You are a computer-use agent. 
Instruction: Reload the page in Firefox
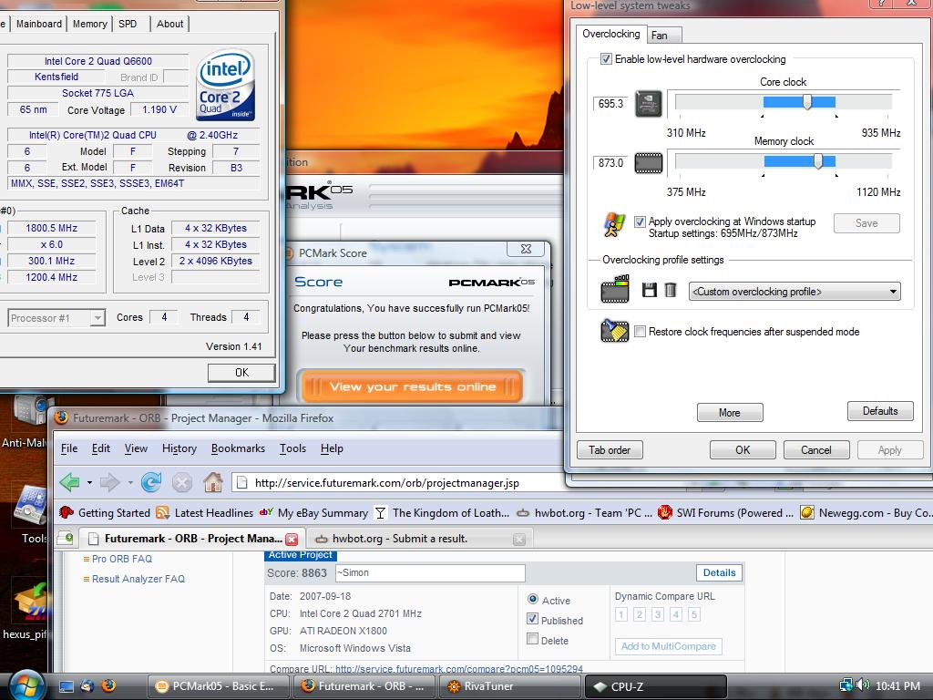(x=151, y=482)
